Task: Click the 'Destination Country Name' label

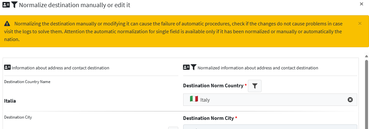Action: pyautogui.click(x=27, y=82)
